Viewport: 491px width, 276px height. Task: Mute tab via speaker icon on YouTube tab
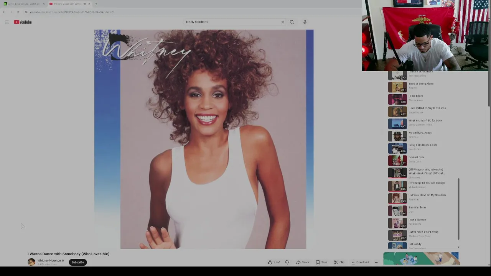(84, 4)
